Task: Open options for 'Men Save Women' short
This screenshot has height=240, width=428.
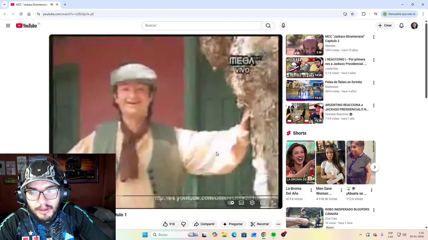Action: click(341, 190)
